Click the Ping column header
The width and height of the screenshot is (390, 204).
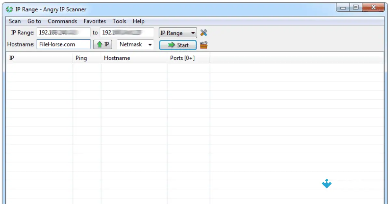81,58
